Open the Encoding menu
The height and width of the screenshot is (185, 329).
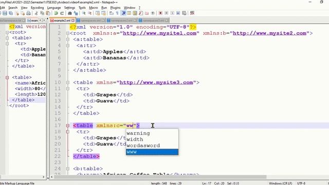(37, 8)
